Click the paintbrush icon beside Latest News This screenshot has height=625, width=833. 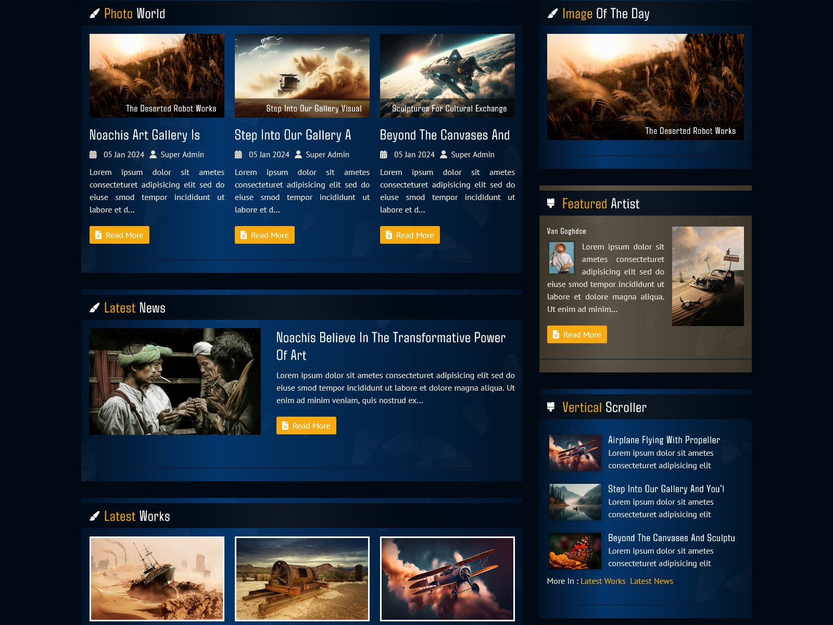(94, 308)
